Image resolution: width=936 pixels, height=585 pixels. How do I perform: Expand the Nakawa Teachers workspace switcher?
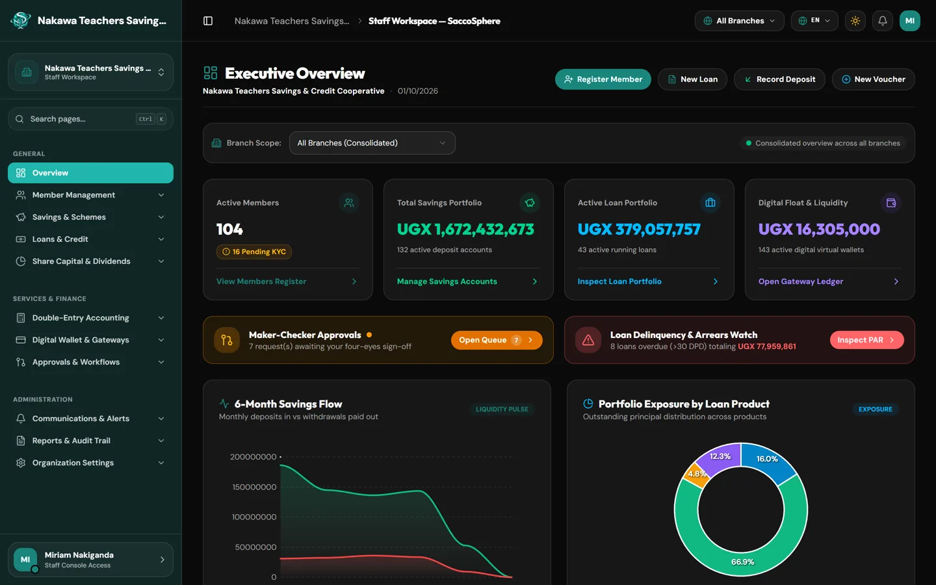[90, 72]
